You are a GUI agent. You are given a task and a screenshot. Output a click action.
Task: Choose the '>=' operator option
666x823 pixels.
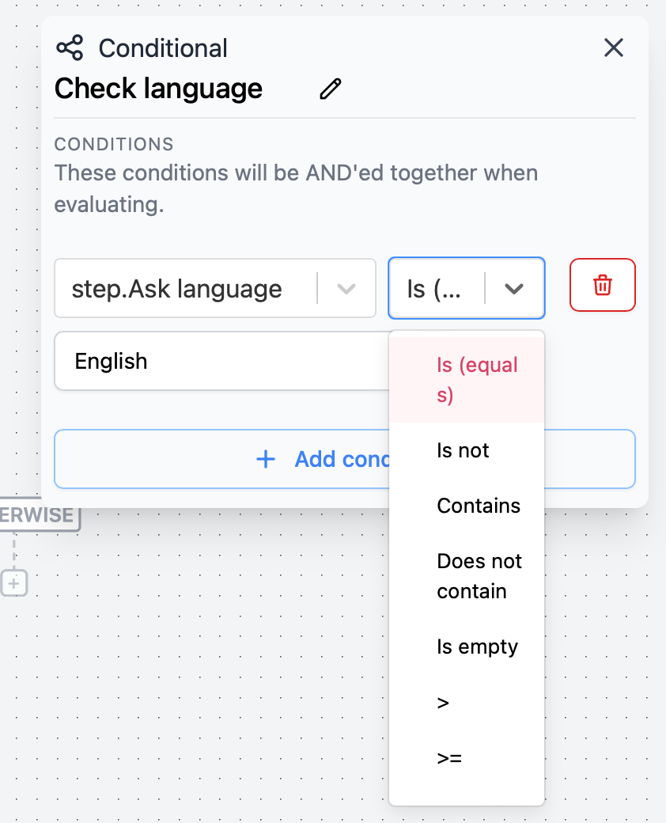[x=448, y=757]
